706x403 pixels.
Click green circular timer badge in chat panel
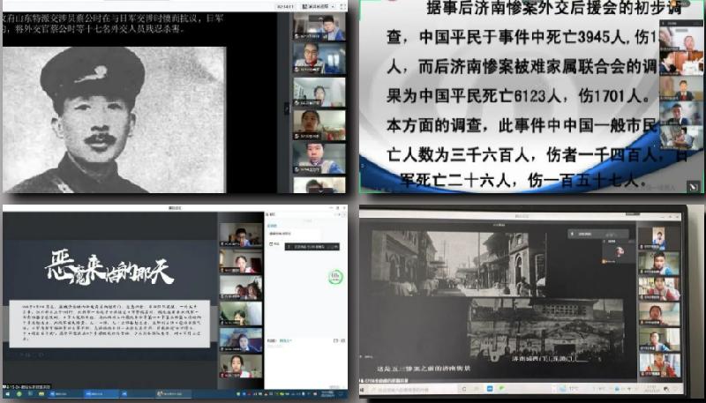click(335, 276)
